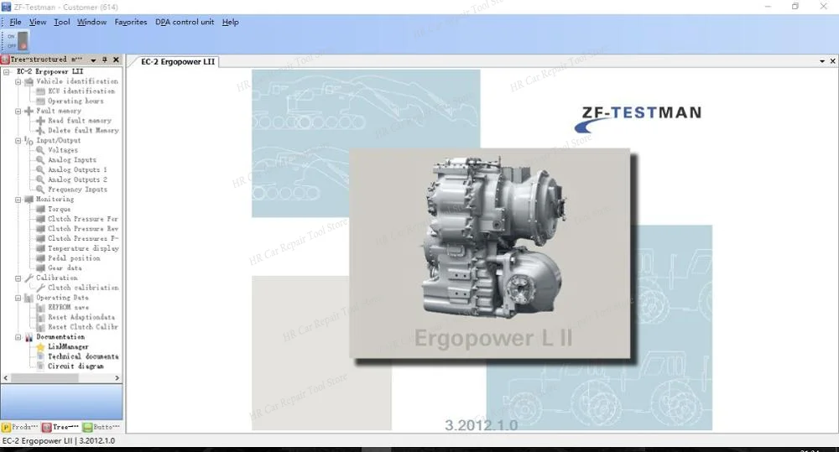Click the Documentation books icon
Screen dimensions: 839x452
click(29, 337)
